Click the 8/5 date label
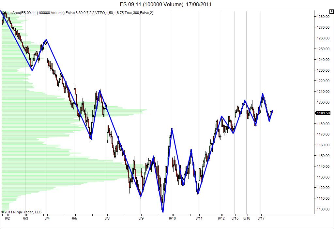The image size is (334, 229). 75,218
